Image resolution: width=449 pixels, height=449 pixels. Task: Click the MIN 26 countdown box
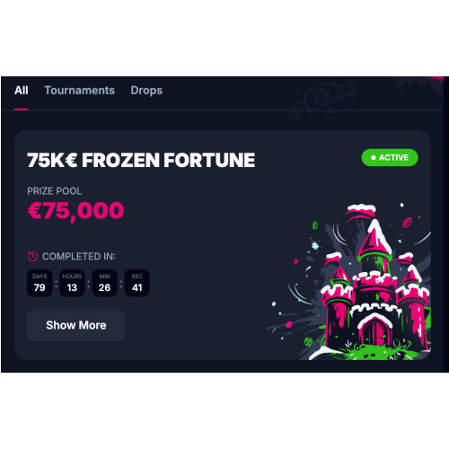104,283
